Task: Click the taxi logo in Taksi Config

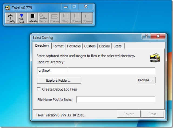Action: (155, 58)
